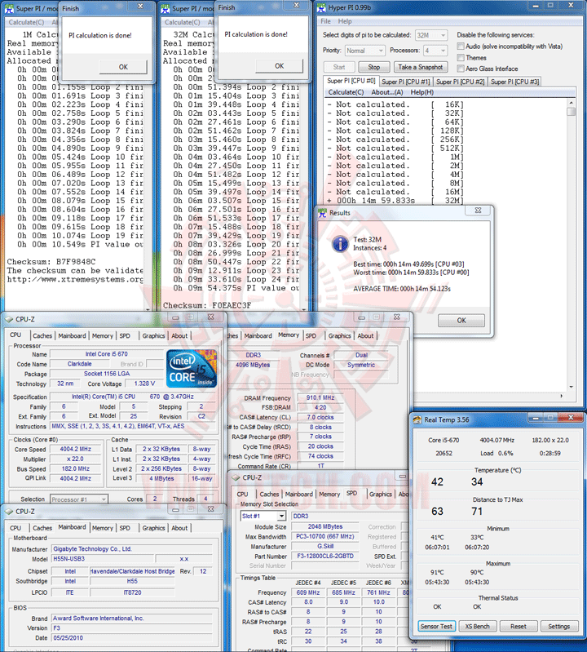Open Caches tab in top-left CPU-Z
Image resolution: width=587 pixels, height=652 pixels.
point(42,336)
